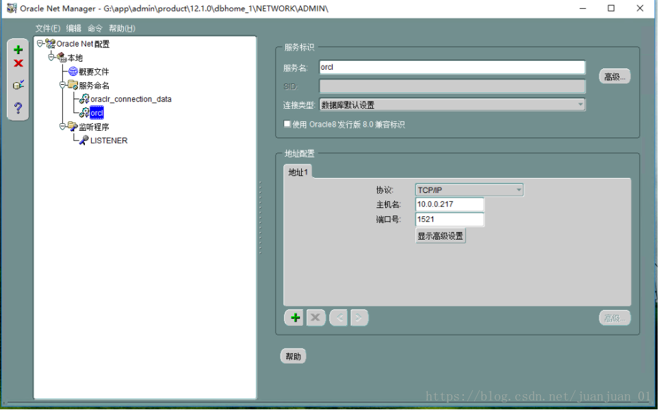Image resolution: width=659 pixels, height=410 pixels.
Task: Click the grayed SID input field
Action: pos(452,86)
